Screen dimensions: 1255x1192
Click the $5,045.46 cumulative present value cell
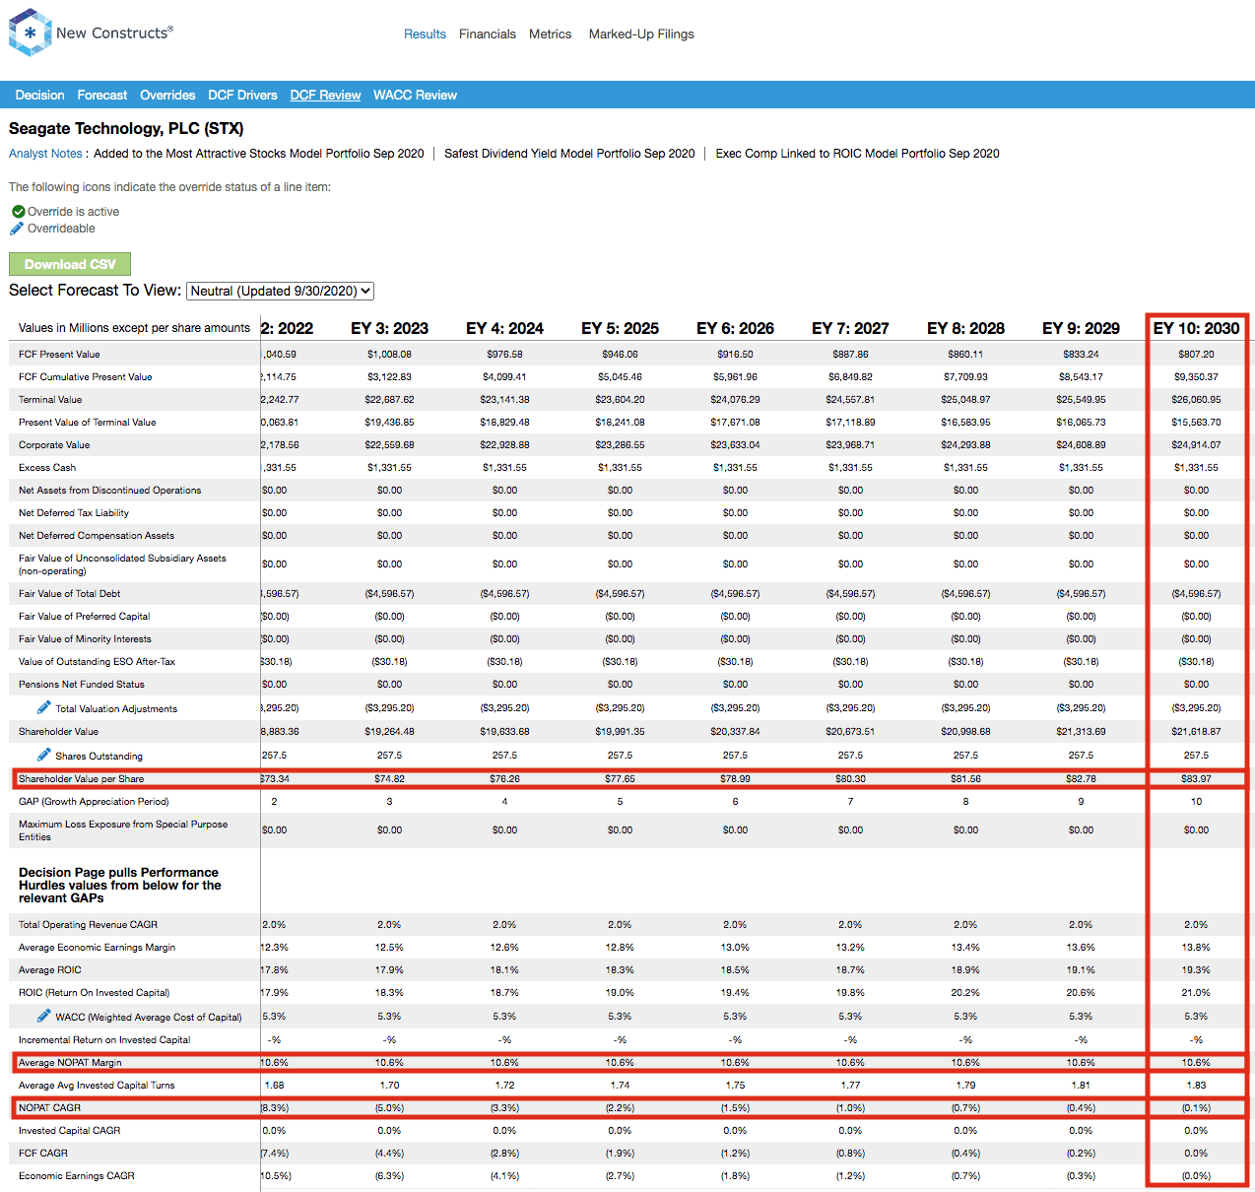pos(620,376)
